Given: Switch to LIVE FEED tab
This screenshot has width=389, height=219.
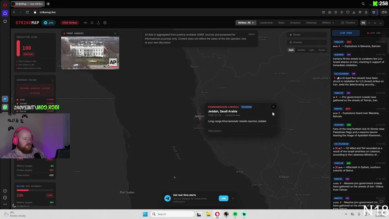Looking at the screenshot, I should click(x=346, y=33).
